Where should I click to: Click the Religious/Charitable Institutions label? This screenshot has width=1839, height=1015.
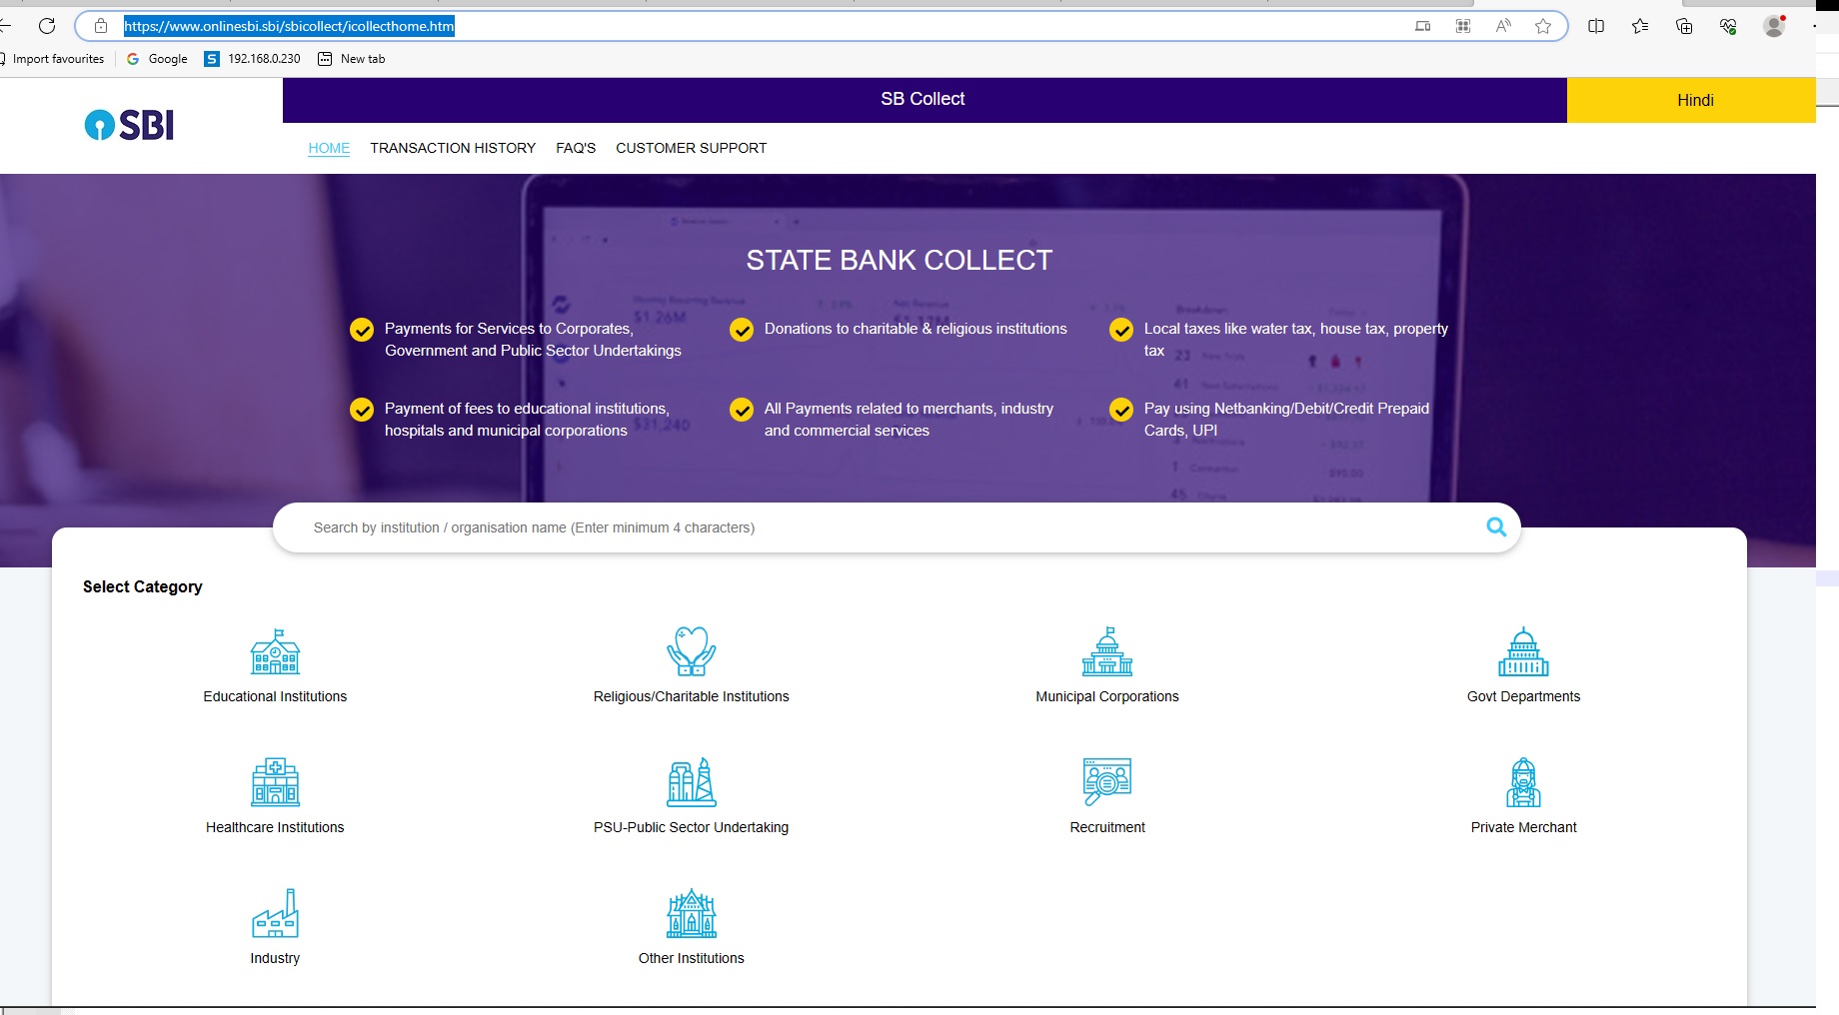[692, 696]
